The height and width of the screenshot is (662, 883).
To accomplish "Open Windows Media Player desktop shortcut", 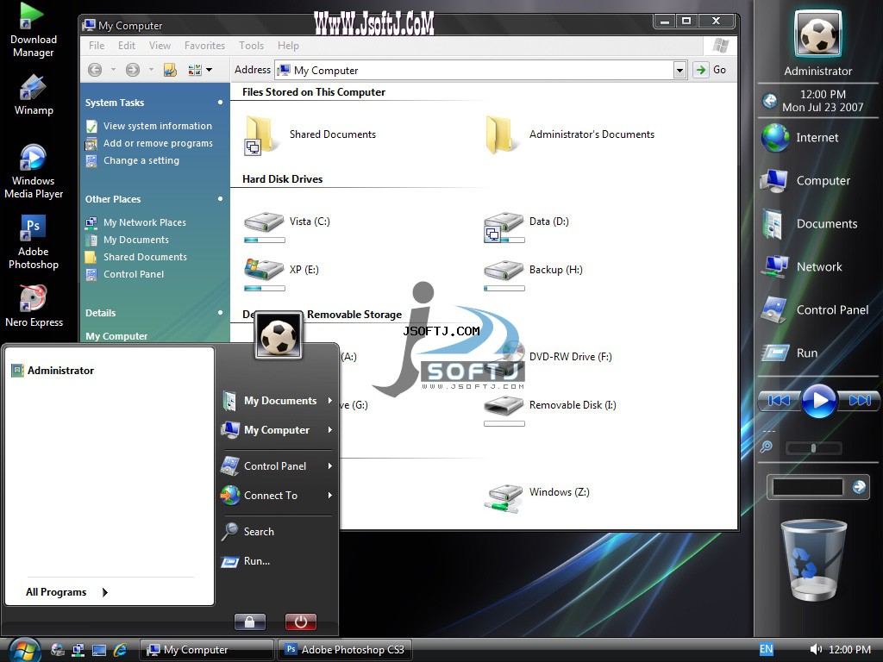I will [34, 172].
